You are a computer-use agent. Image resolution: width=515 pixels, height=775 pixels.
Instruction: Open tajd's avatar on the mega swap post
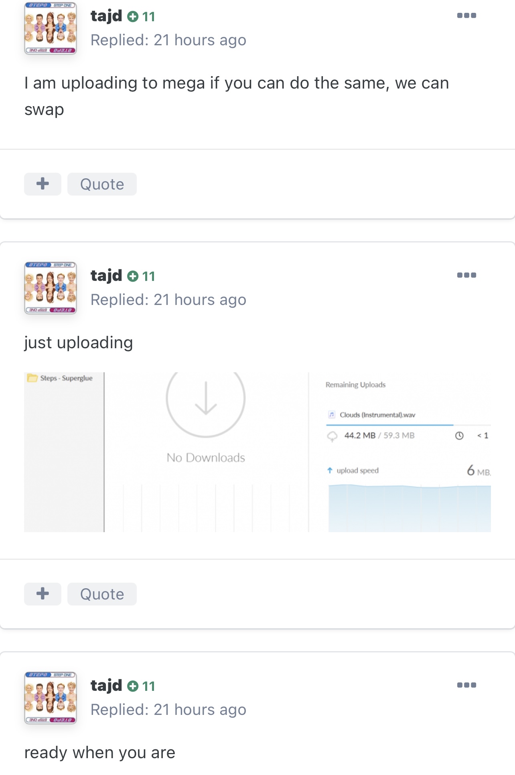[x=51, y=28]
